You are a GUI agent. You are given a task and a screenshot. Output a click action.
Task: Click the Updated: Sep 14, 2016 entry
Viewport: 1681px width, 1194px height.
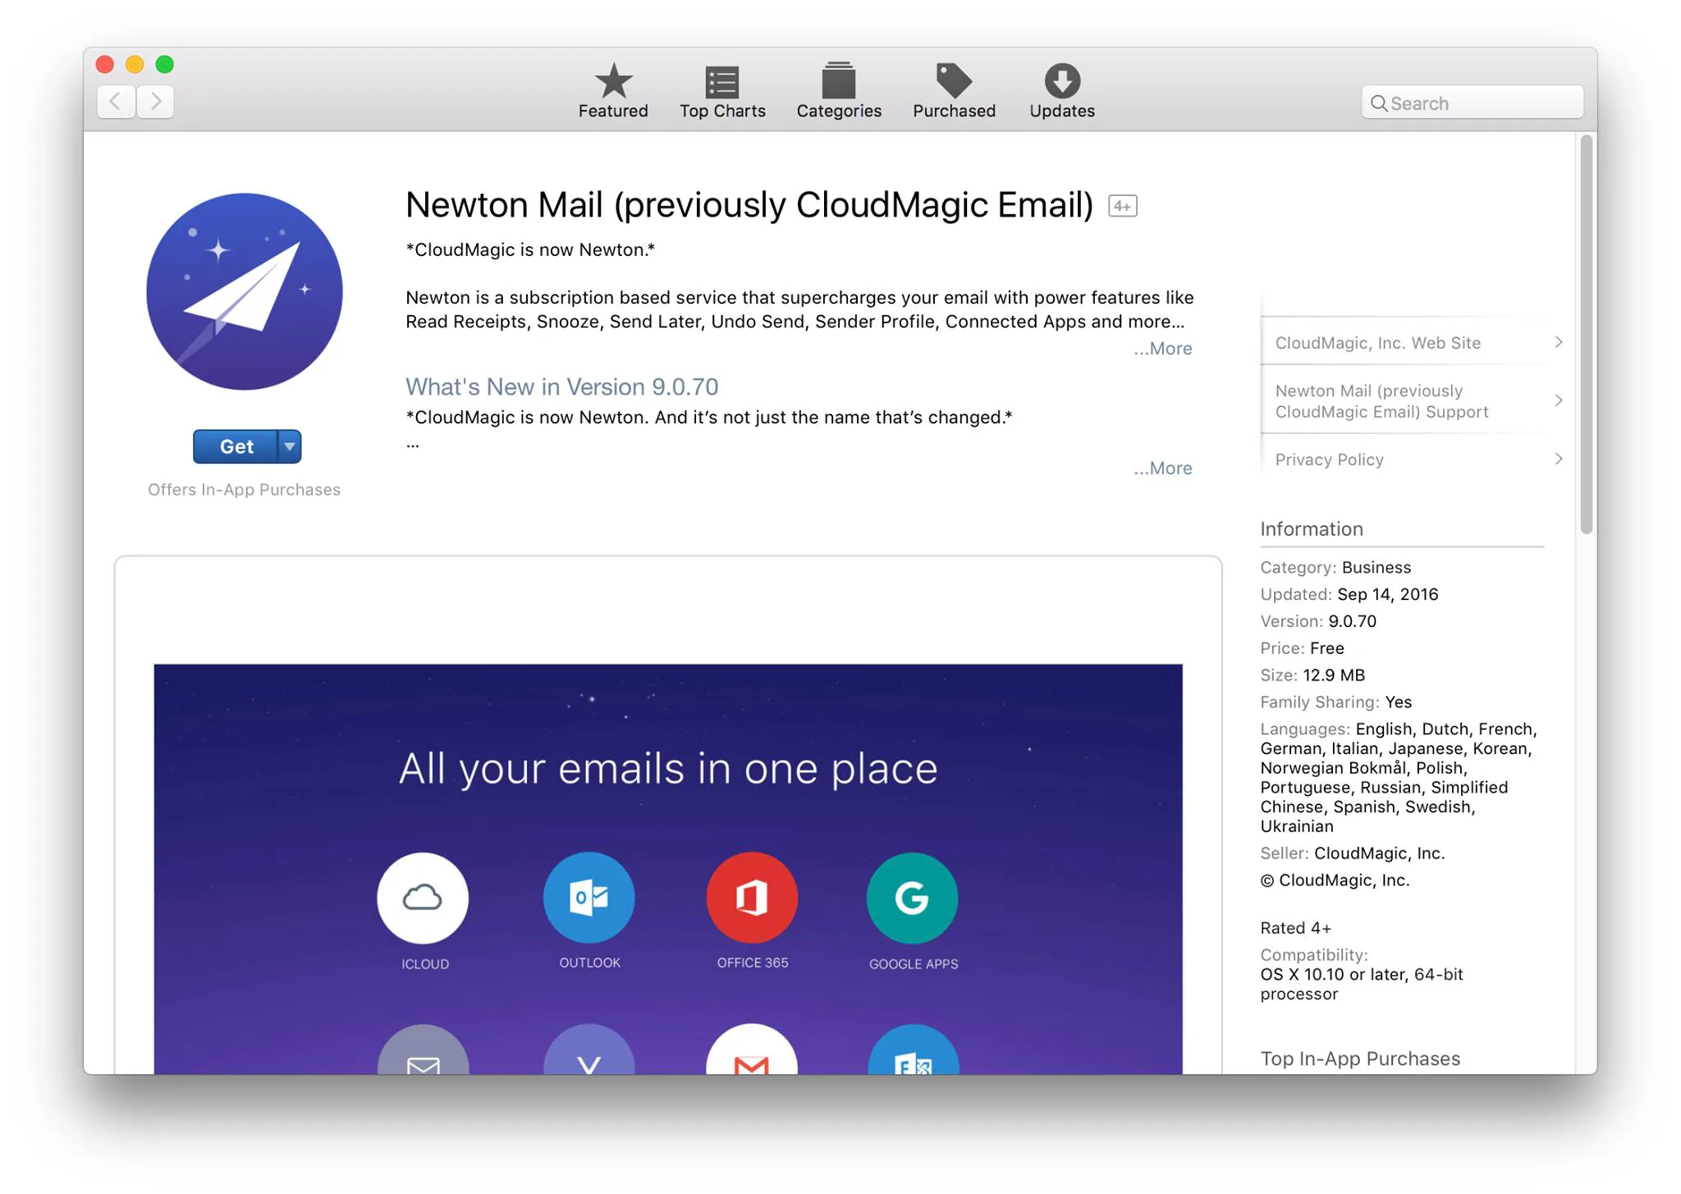click(1349, 594)
